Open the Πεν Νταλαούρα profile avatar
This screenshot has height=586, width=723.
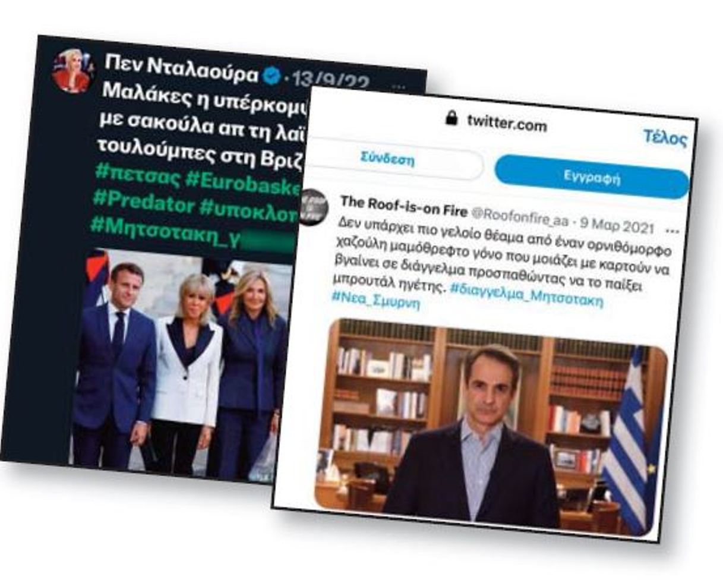point(71,71)
